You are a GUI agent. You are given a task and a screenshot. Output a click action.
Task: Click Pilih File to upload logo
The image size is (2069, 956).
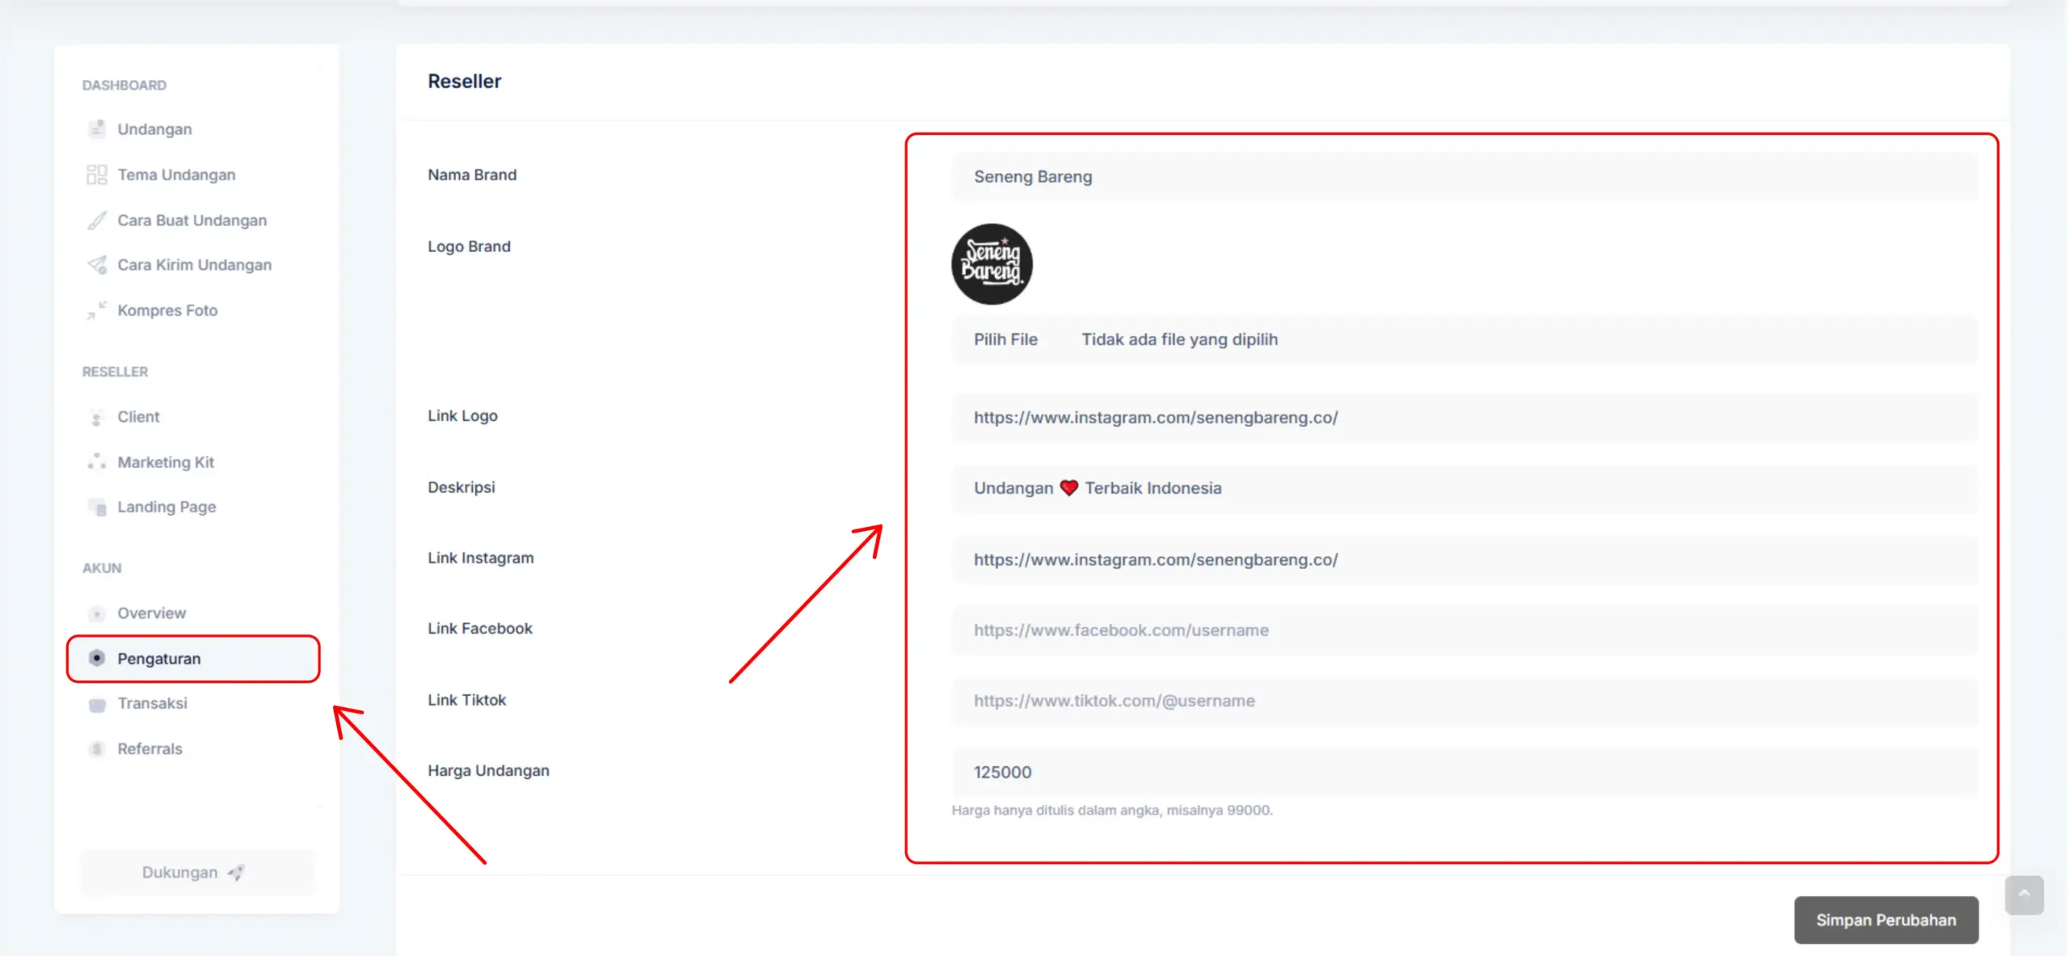(x=1005, y=339)
